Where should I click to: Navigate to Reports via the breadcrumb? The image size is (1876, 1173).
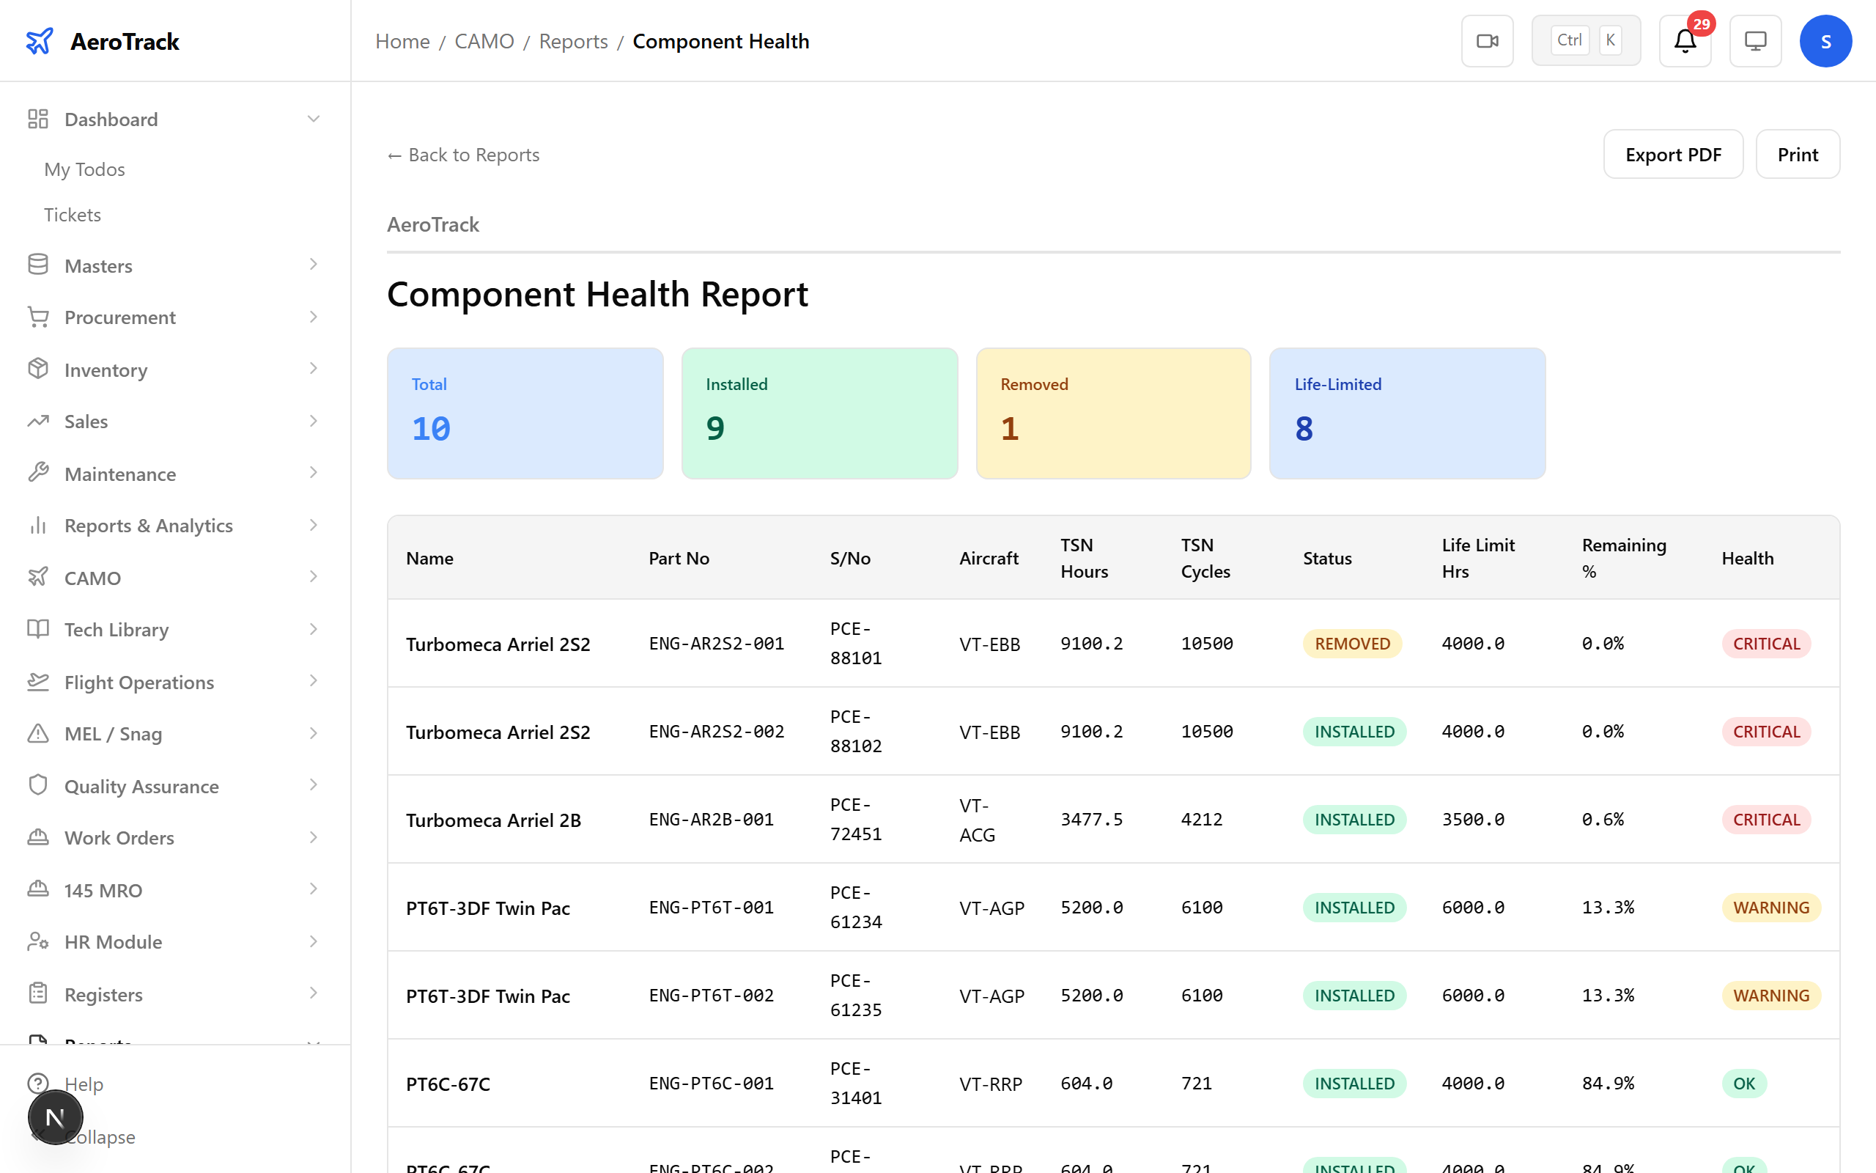point(573,40)
